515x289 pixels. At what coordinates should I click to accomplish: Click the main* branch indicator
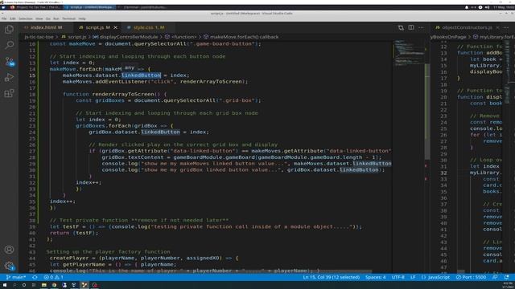pyautogui.click(x=16, y=277)
